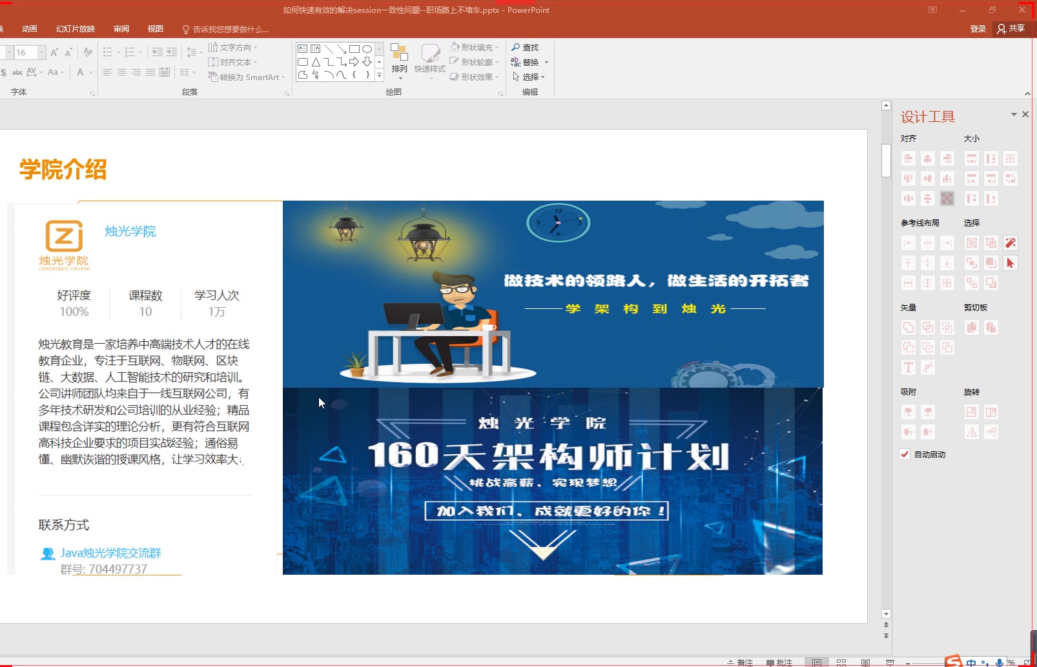
Task: Click the 查找 find button
Action: click(x=525, y=47)
